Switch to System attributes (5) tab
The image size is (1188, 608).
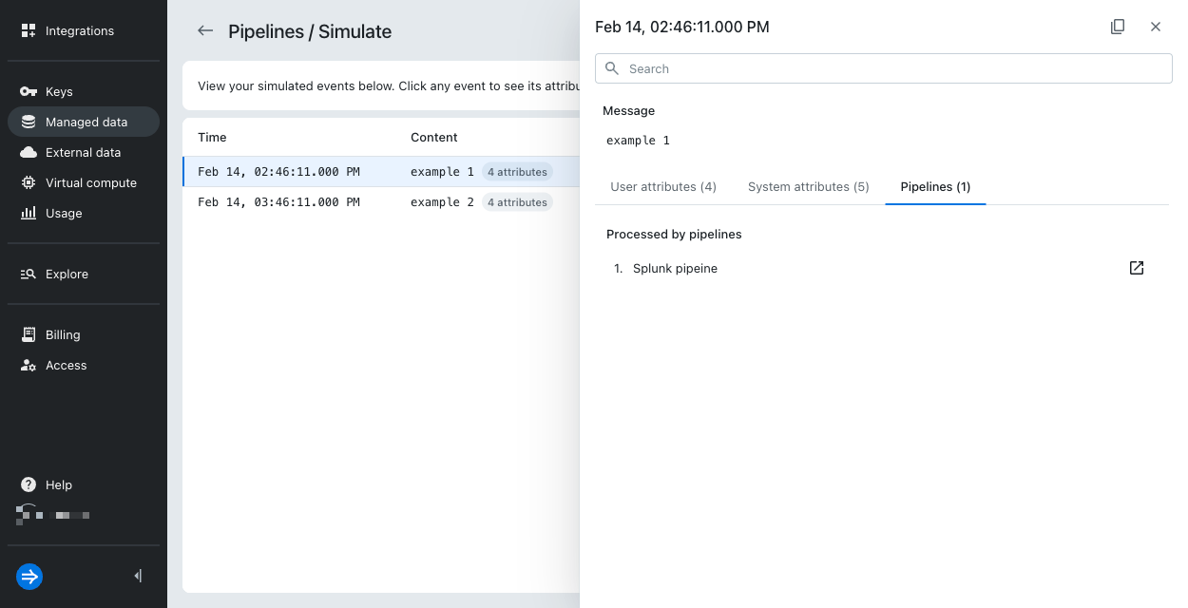pyautogui.click(x=809, y=186)
